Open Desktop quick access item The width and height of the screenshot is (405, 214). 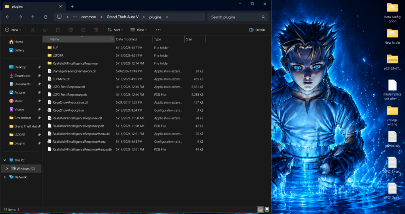coord(17,67)
